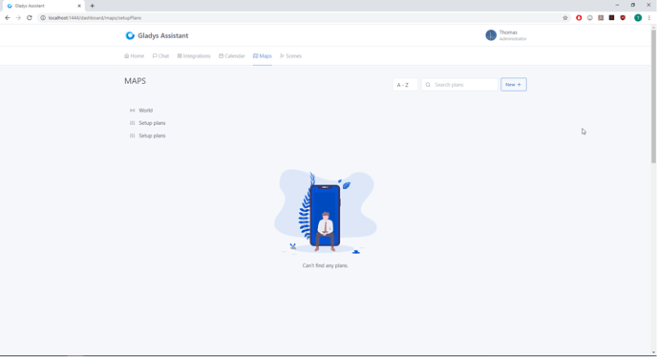Image resolution: width=659 pixels, height=357 pixels.
Task: Open the Chrome three-dot menu
Action: pyautogui.click(x=648, y=17)
